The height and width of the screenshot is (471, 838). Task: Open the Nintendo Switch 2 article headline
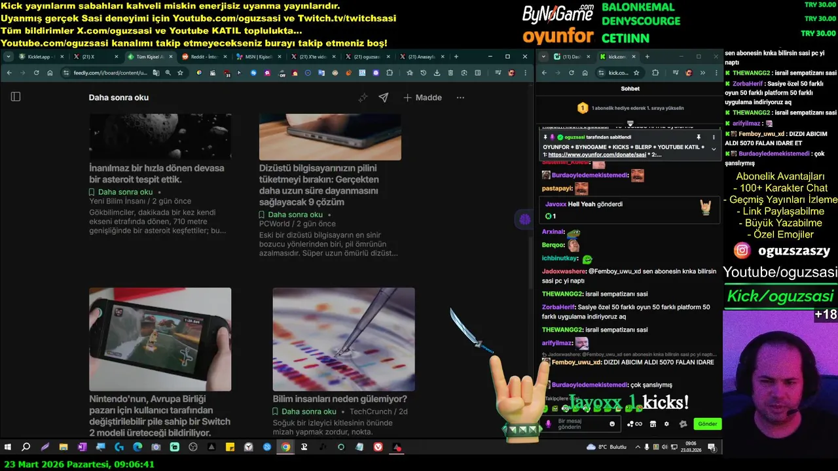[x=160, y=415]
